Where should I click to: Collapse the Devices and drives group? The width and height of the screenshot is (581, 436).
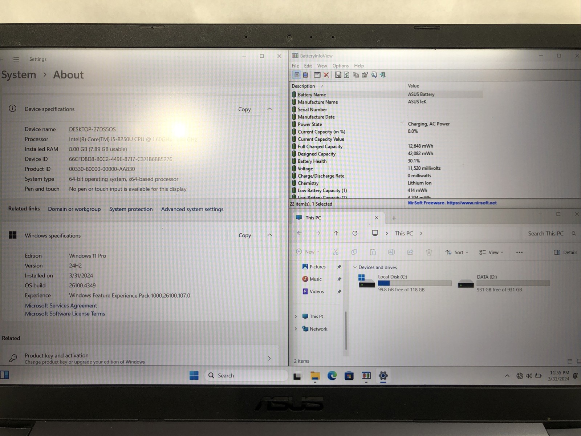click(355, 267)
